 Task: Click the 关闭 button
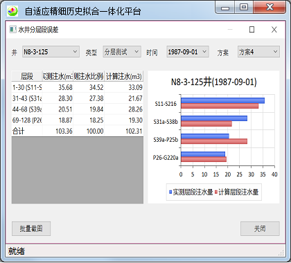[x=260, y=228]
